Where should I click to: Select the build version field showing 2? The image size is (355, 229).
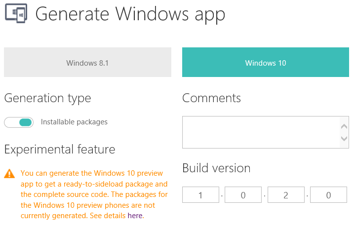(286, 195)
